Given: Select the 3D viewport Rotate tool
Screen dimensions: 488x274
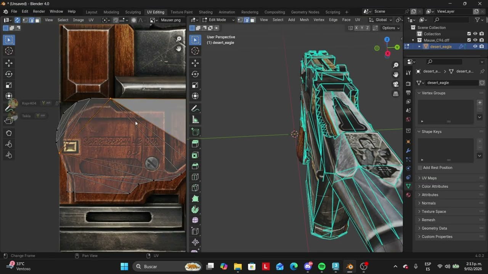Looking at the screenshot, I should point(195,74).
